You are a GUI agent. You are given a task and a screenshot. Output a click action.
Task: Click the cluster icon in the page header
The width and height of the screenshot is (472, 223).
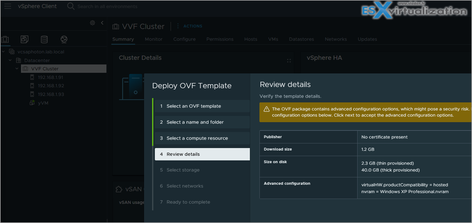click(x=116, y=27)
